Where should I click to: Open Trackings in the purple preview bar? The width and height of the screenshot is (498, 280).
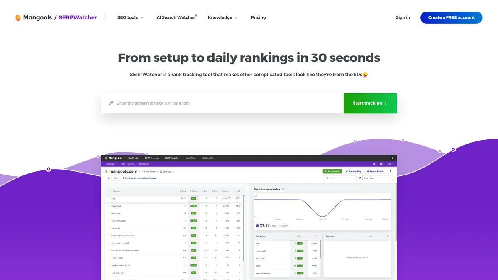(111, 164)
